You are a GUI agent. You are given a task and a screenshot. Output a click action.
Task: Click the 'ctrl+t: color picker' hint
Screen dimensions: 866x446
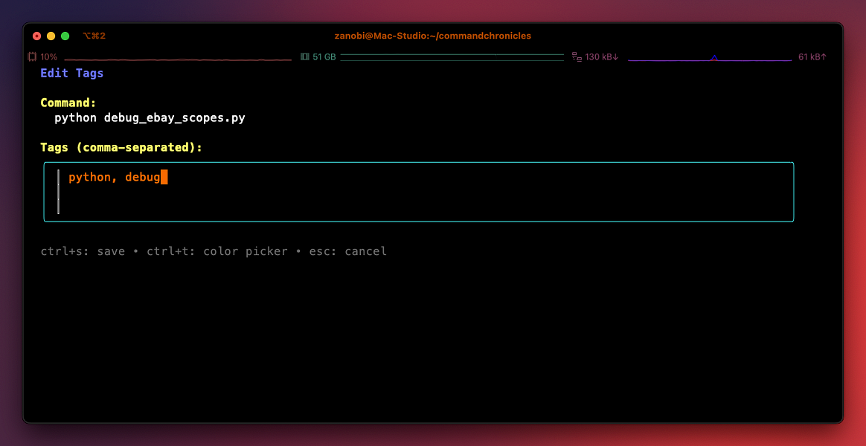coord(217,252)
